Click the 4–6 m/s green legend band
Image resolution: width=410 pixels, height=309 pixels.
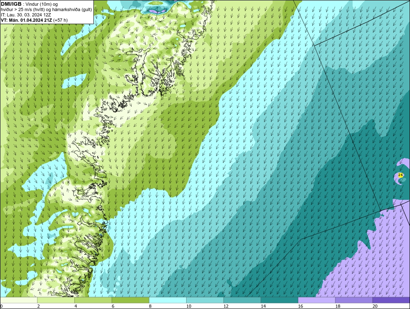tap(93, 300)
